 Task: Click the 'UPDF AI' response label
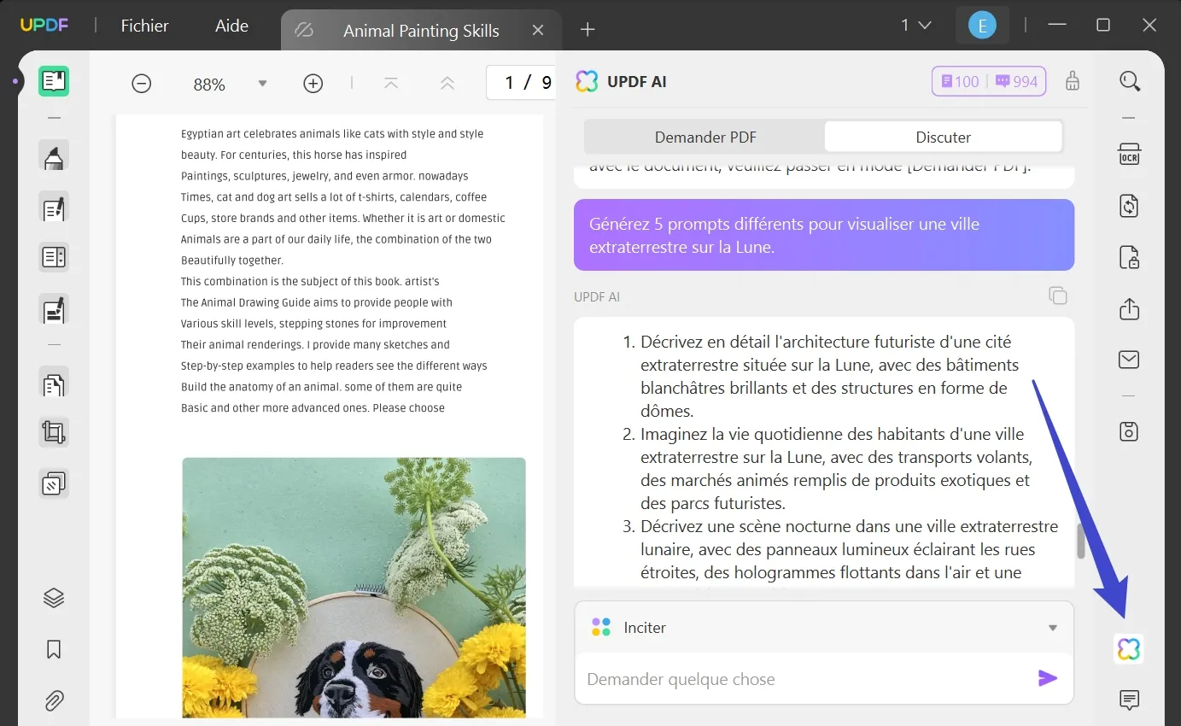pos(597,297)
